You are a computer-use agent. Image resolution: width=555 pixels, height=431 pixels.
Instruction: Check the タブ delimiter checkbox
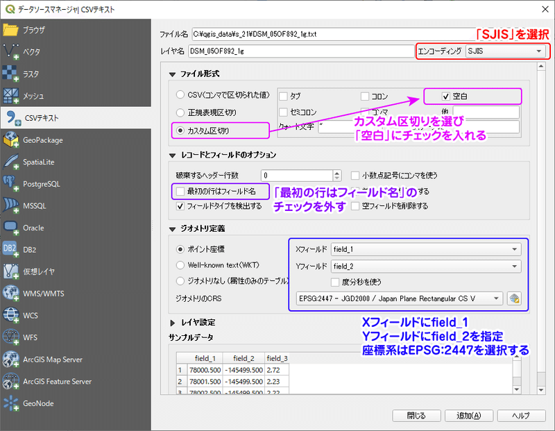[283, 96]
